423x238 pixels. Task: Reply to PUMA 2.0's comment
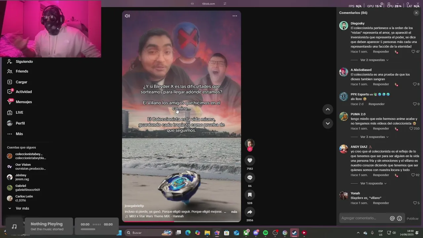coord(381,129)
